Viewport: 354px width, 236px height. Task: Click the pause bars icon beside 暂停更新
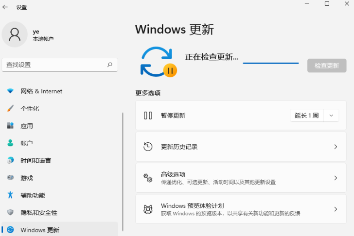click(148, 116)
